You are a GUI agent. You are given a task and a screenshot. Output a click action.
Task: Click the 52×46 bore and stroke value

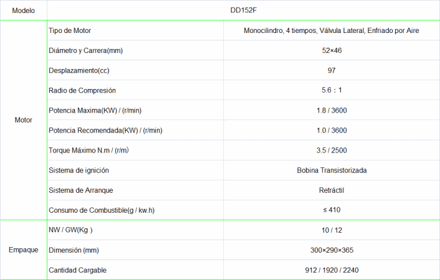pyautogui.click(x=331, y=50)
